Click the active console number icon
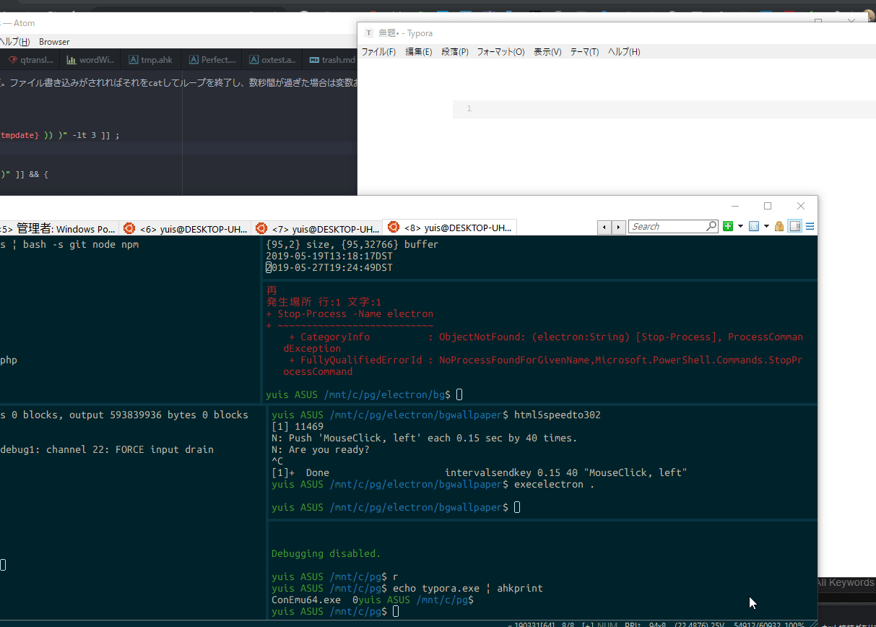Image resolution: width=876 pixels, height=627 pixels. [754, 227]
